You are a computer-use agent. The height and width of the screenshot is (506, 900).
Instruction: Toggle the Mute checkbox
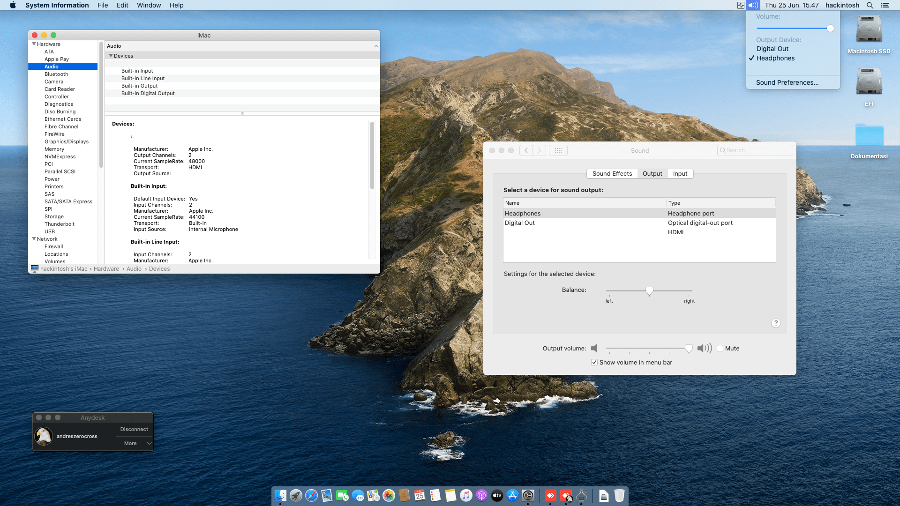[x=720, y=348]
